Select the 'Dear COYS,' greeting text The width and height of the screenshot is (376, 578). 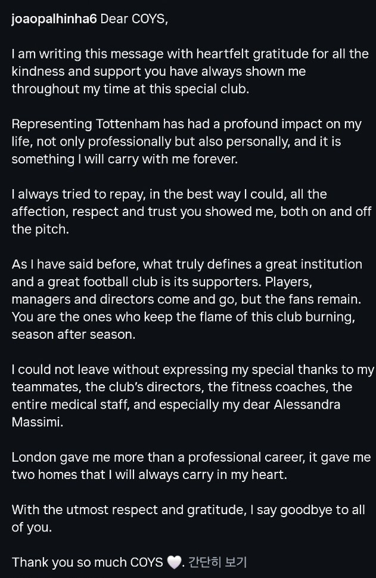[x=134, y=19]
